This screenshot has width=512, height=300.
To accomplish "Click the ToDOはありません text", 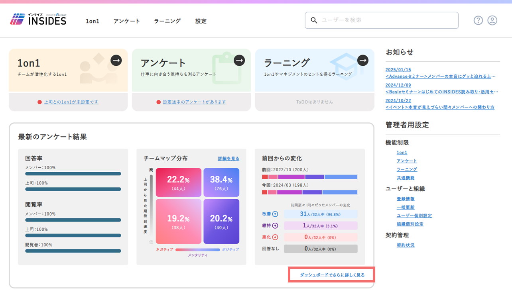I will coord(315,102).
